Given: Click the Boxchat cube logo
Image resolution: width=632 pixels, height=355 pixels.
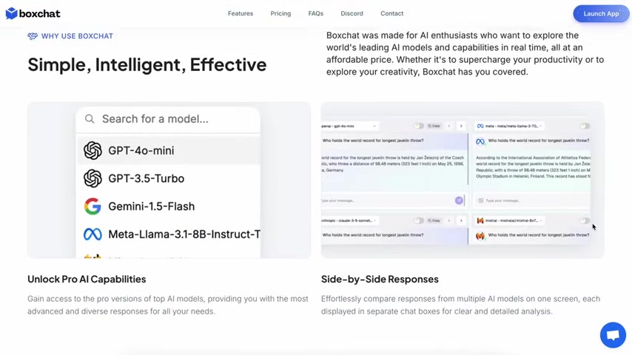Looking at the screenshot, I should [11, 13].
